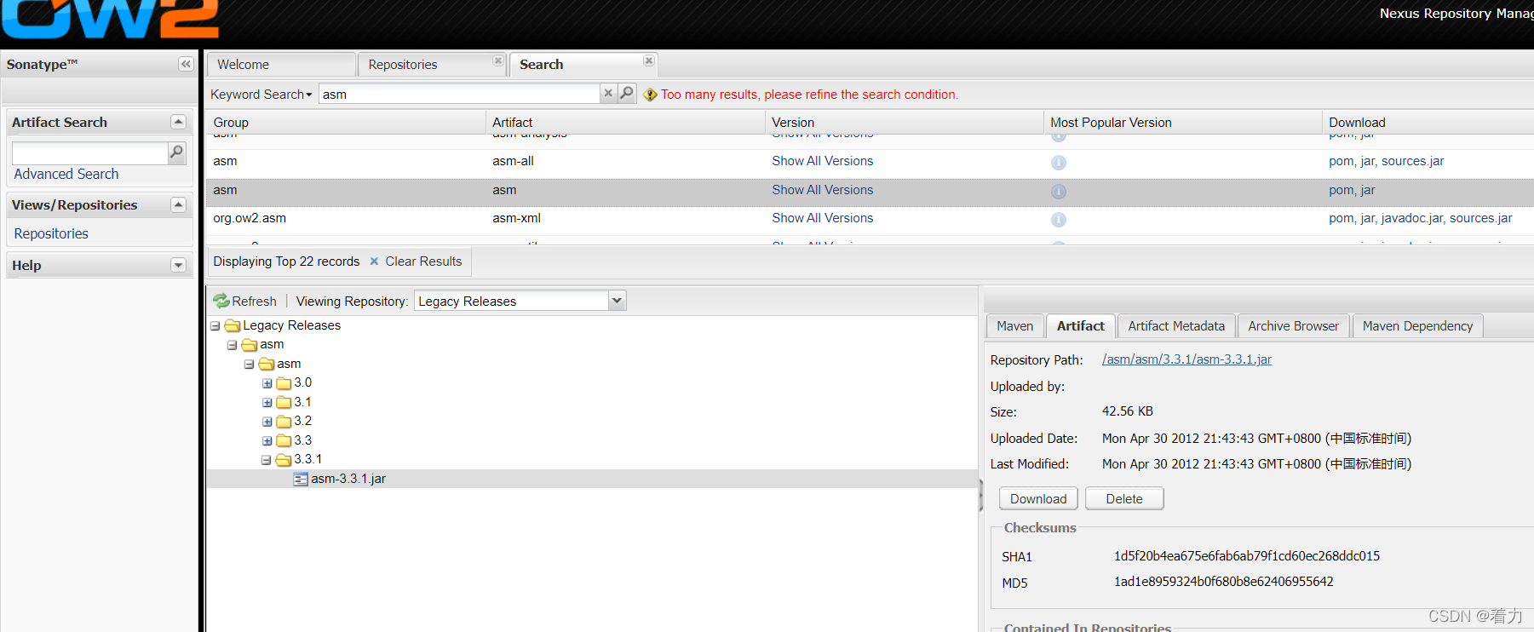Show All Versions for asm-xml
1534x632 pixels.
click(x=822, y=218)
